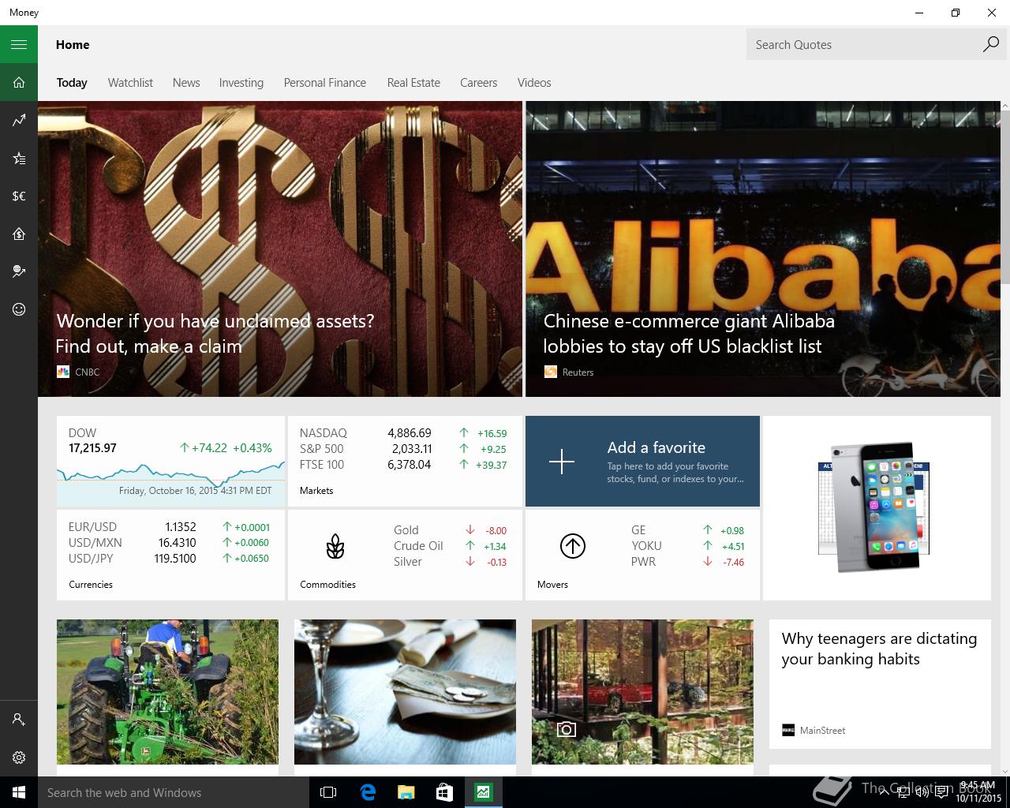Click the search magnifier icon
The height and width of the screenshot is (808, 1010).
click(990, 44)
